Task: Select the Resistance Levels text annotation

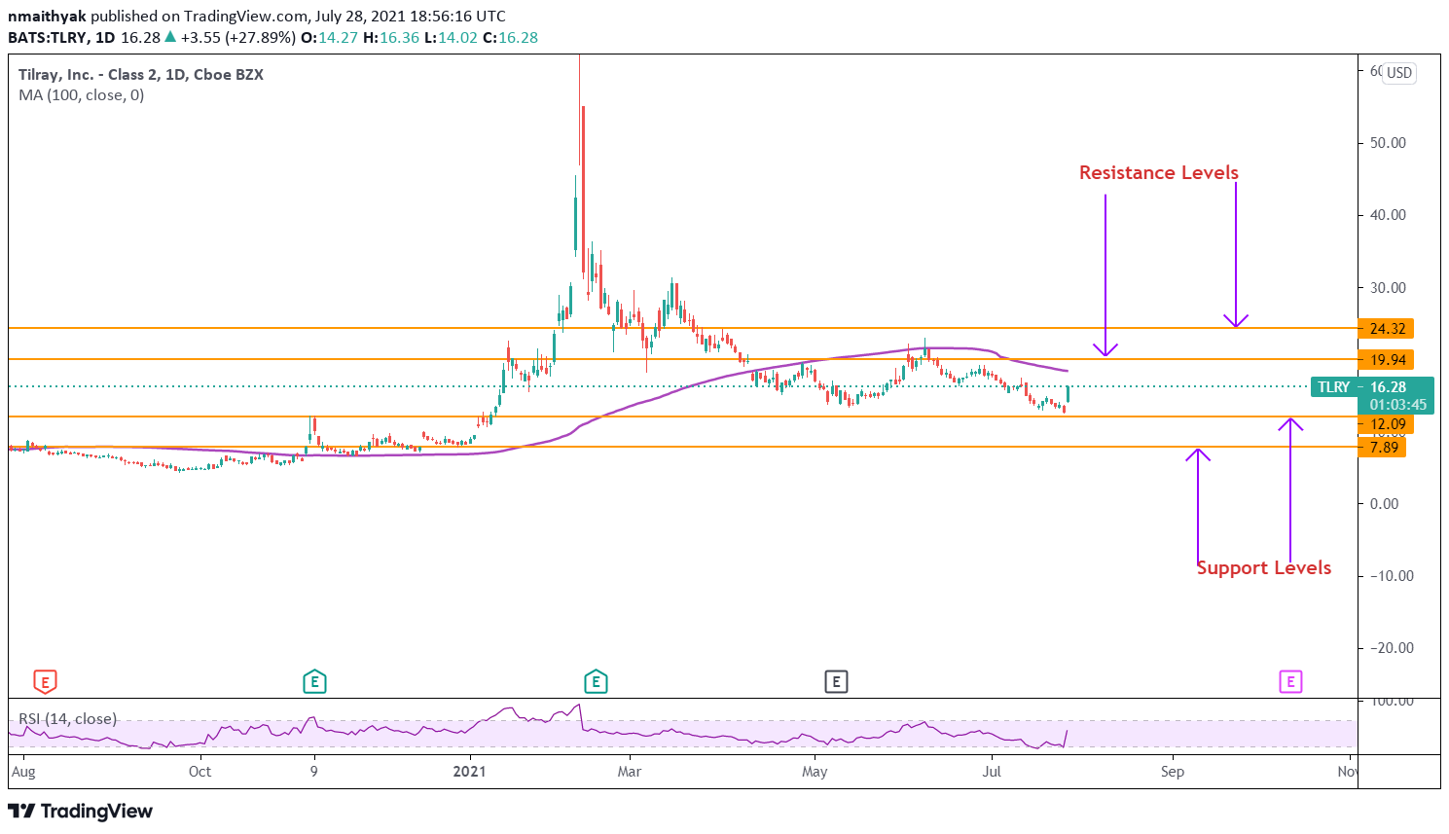Action: 1157,172
